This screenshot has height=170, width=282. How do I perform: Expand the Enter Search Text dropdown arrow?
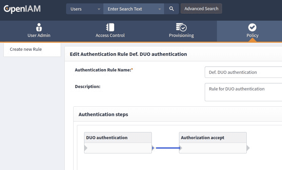160,9
